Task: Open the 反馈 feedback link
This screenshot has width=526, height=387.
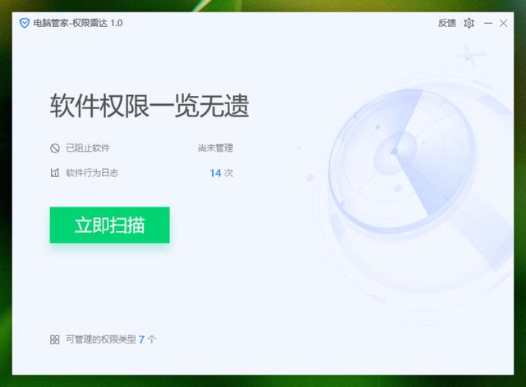Action: pyautogui.click(x=447, y=23)
